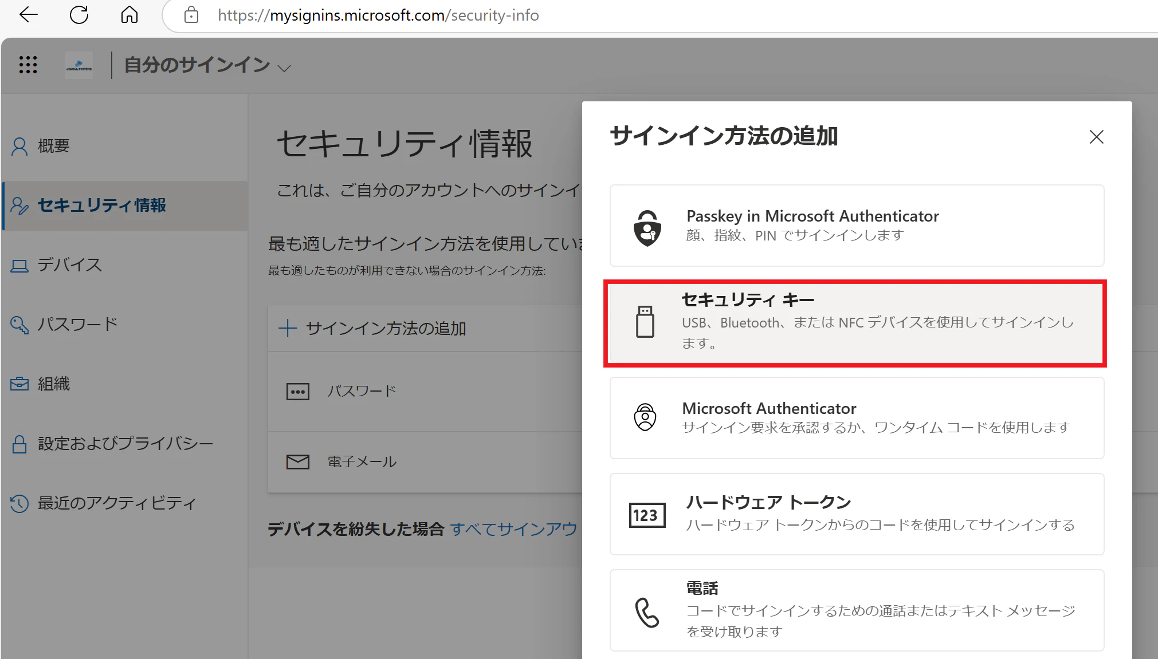Open the browser home page icon
Screen dimensions: 1158x659
[129, 15]
